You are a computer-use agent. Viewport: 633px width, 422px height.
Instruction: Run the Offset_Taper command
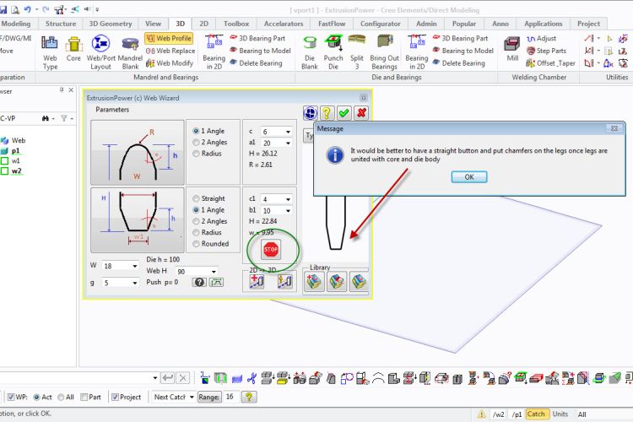[550, 63]
